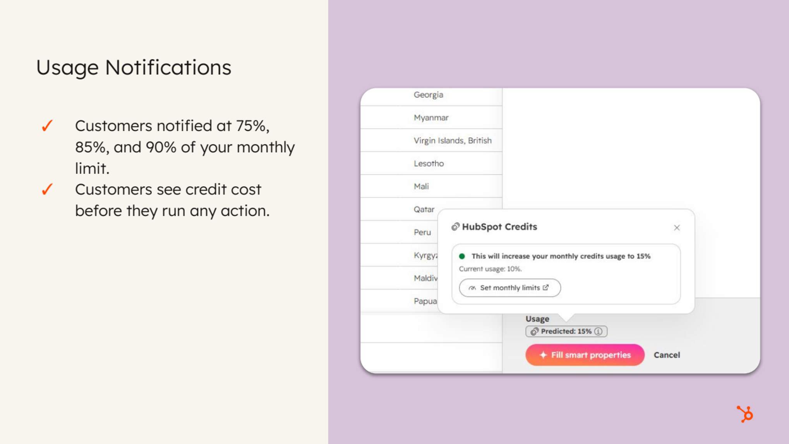Screen dimensions: 789x444
Task: Click the HubSpot Credits coin icon
Action: pos(455,227)
